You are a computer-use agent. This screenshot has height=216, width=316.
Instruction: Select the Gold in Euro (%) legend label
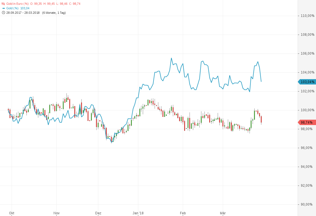[18, 4]
